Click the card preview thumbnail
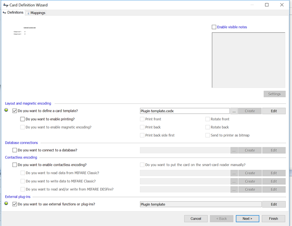The width and height of the screenshot is (292, 226). point(25,31)
